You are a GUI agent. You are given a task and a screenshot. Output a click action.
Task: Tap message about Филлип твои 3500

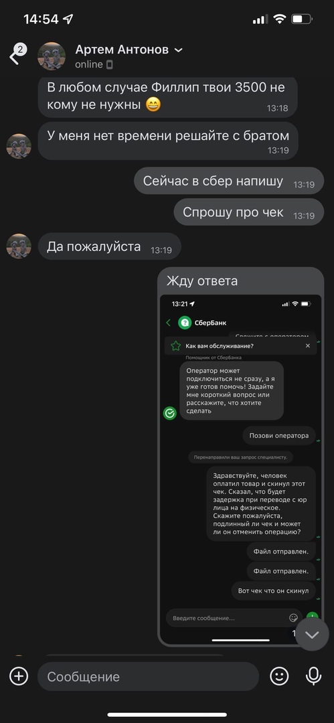[x=167, y=96]
